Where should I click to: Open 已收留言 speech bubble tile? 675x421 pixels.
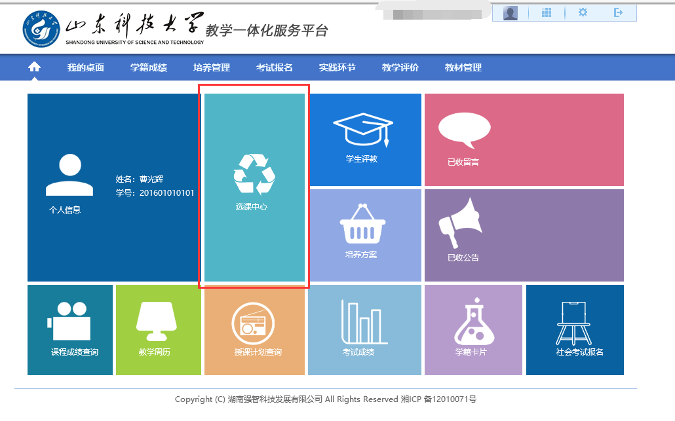click(524, 139)
